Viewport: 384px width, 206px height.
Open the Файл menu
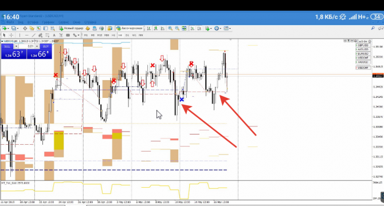[10, 22]
